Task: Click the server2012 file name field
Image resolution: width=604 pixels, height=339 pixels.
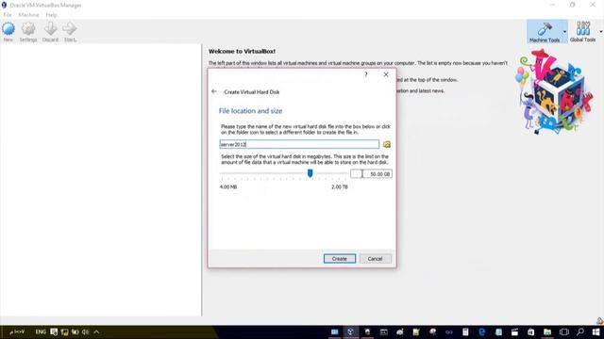Action: (x=299, y=144)
